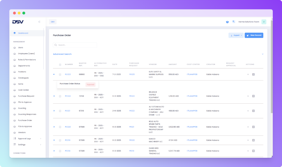Collapse the expanded PO323 row
Viewport: 282px width, 167px height.
[x=54, y=74]
